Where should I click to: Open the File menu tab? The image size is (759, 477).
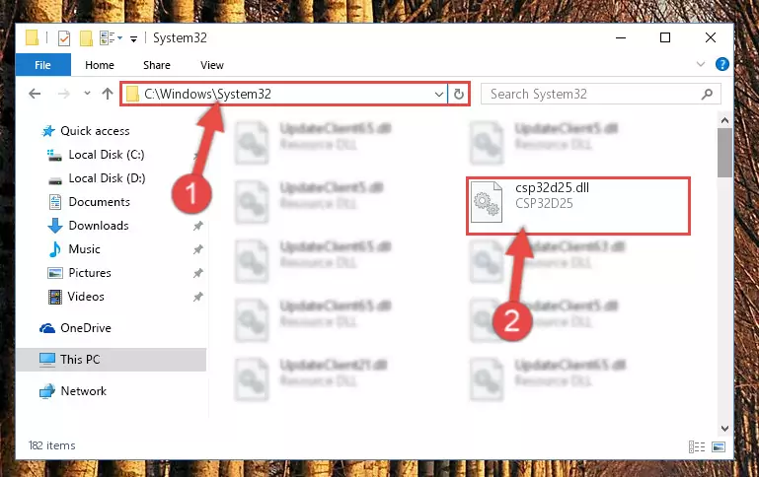(43, 65)
